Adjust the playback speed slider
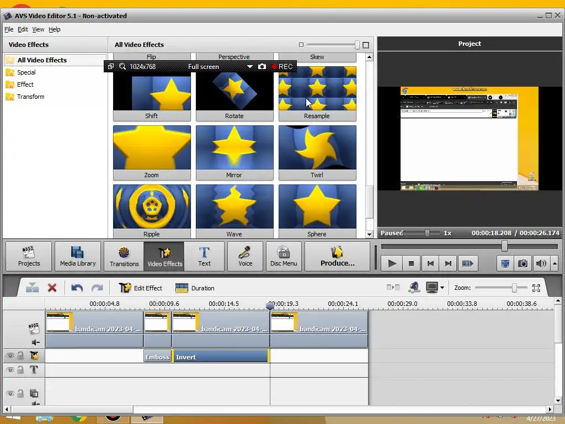The image size is (565, 424). (427, 233)
